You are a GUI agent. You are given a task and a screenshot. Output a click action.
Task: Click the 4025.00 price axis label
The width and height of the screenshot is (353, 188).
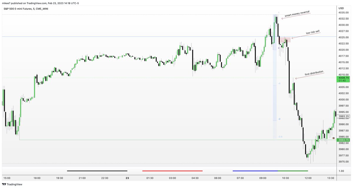pos(343,38)
